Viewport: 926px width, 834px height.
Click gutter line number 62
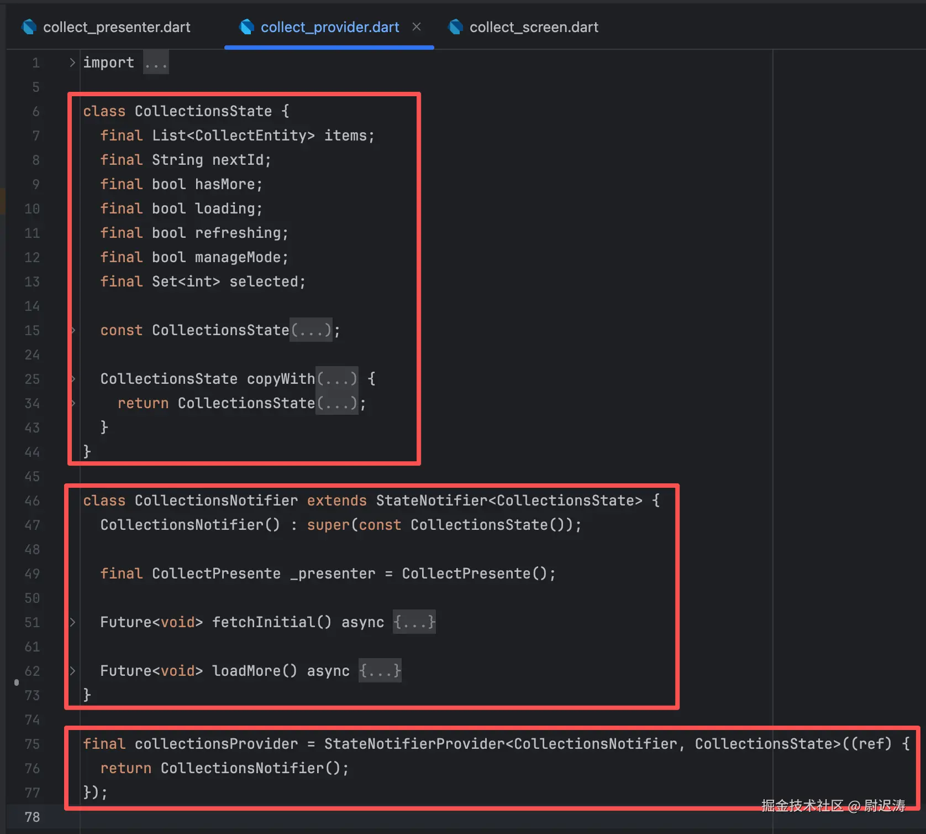click(32, 671)
